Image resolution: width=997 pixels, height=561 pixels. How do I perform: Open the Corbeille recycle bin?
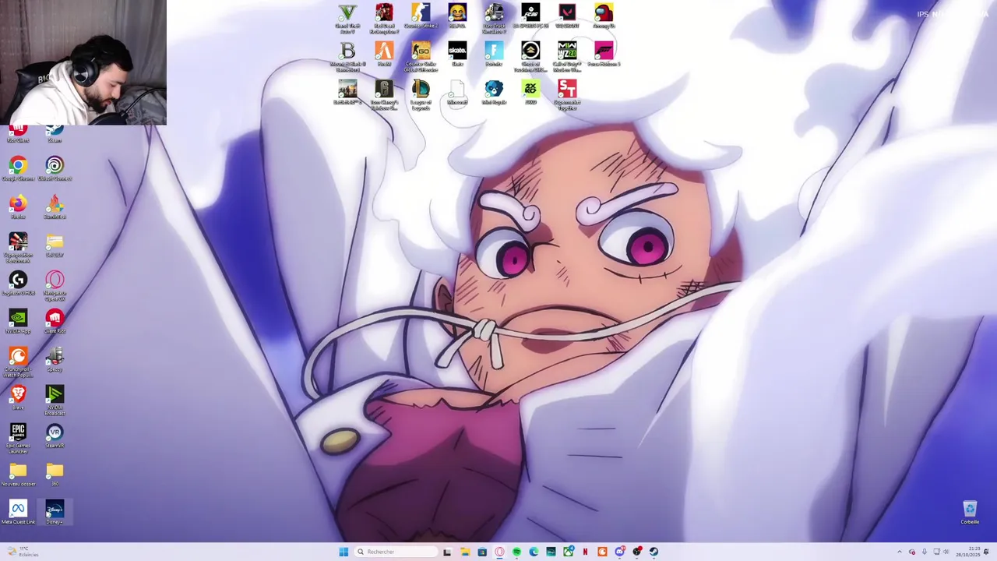970,513
